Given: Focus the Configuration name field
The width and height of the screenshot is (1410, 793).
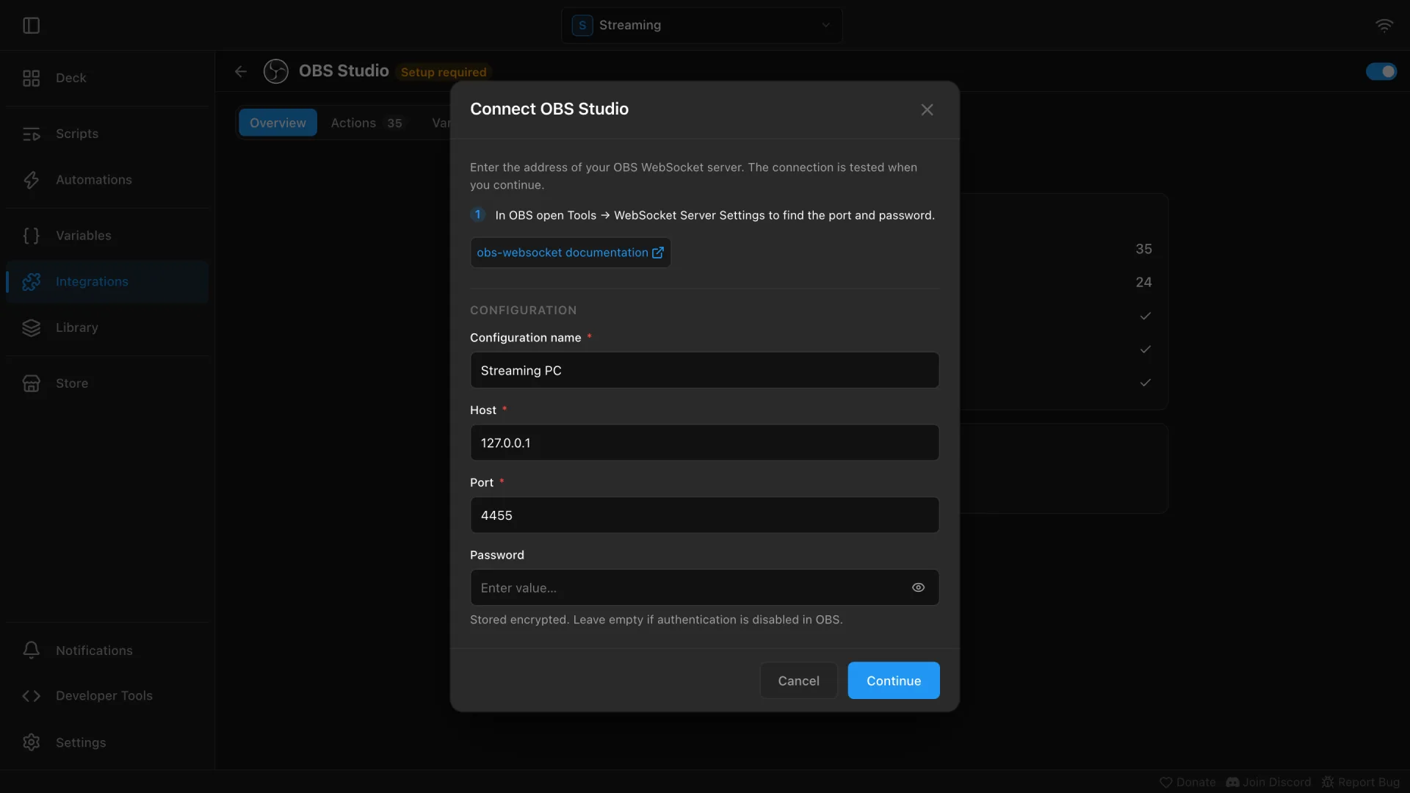Looking at the screenshot, I should (705, 370).
